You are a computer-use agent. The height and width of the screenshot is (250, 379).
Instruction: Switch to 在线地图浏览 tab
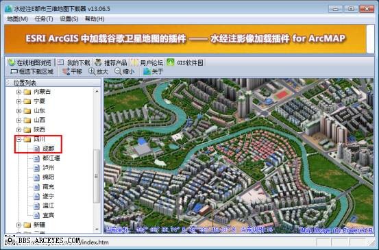click(x=29, y=62)
